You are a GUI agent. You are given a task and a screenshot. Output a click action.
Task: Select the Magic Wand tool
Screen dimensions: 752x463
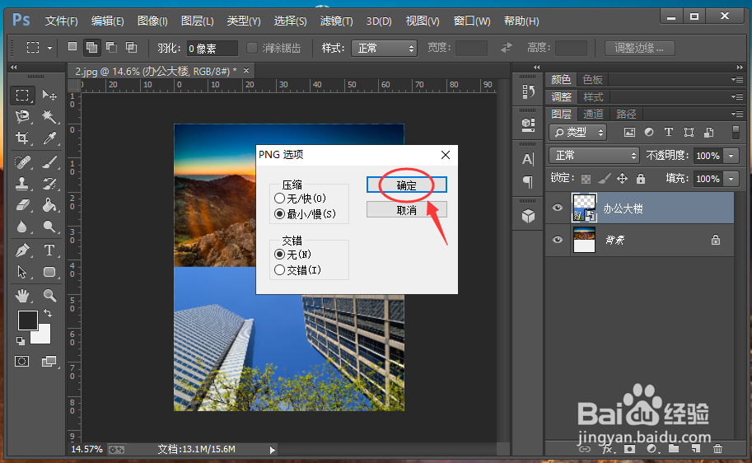point(49,116)
